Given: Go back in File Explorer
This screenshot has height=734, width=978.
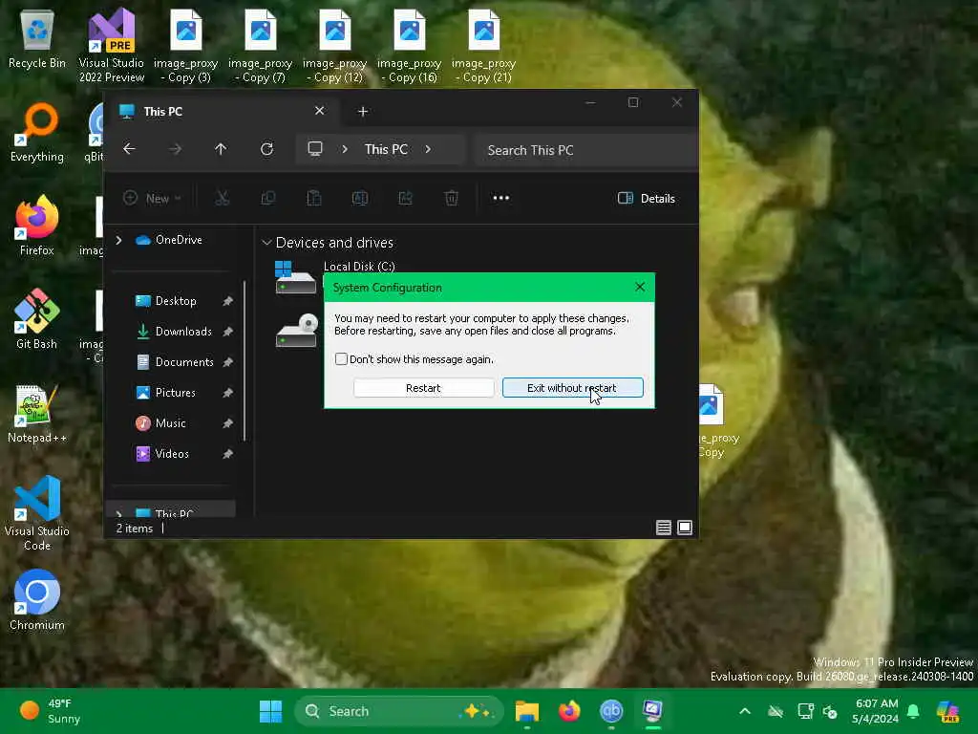Looking at the screenshot, I should 129,149.
